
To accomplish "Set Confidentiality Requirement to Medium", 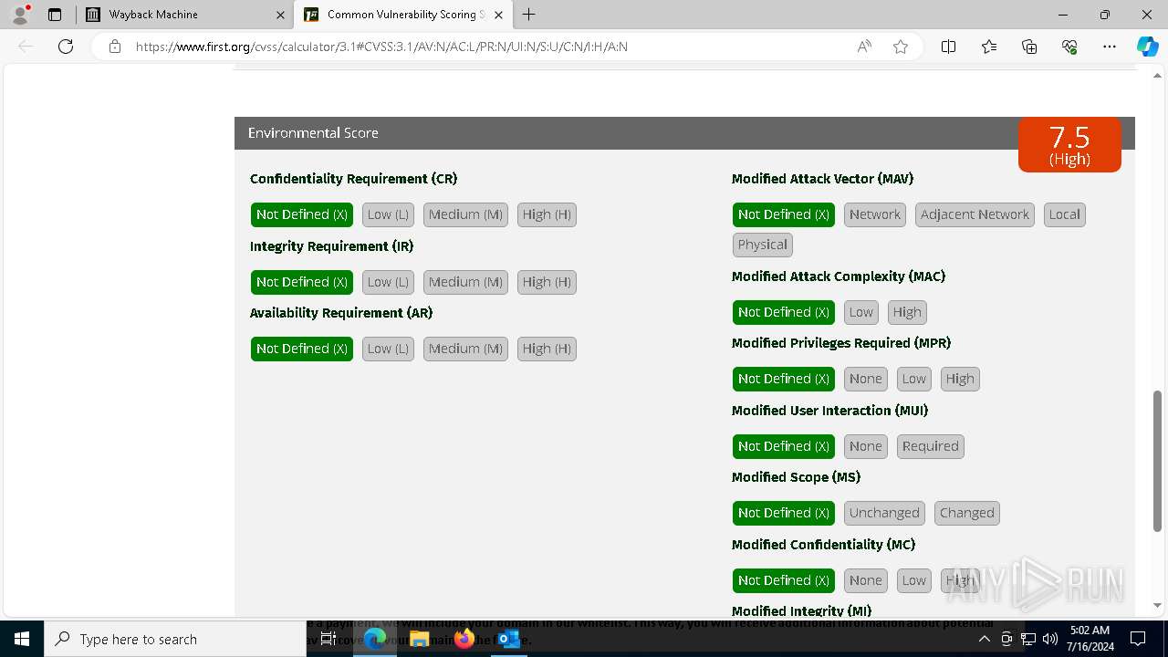I will pyautogui.click(x=465, y=214).
